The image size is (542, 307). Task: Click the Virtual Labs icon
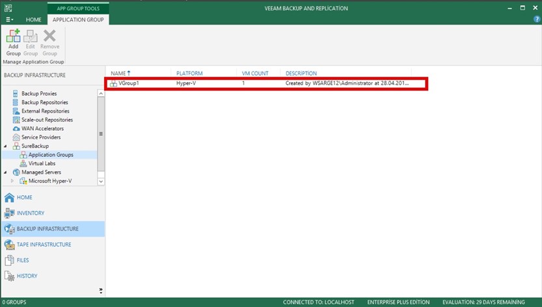[23, 163]
